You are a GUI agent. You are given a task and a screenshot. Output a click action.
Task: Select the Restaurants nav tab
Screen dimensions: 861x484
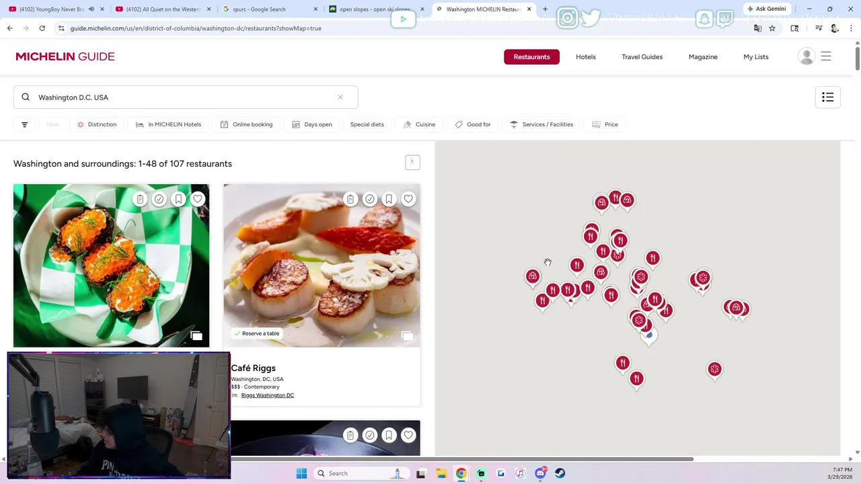[x=532, y=56]
